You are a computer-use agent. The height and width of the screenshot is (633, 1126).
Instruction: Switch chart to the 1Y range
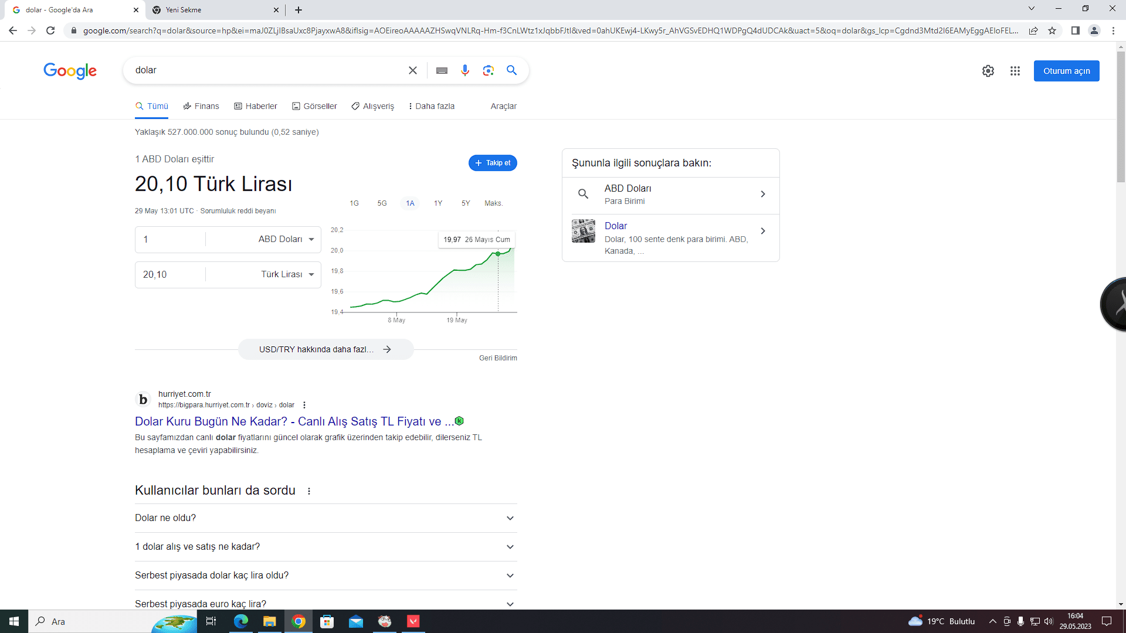(437, 203)
